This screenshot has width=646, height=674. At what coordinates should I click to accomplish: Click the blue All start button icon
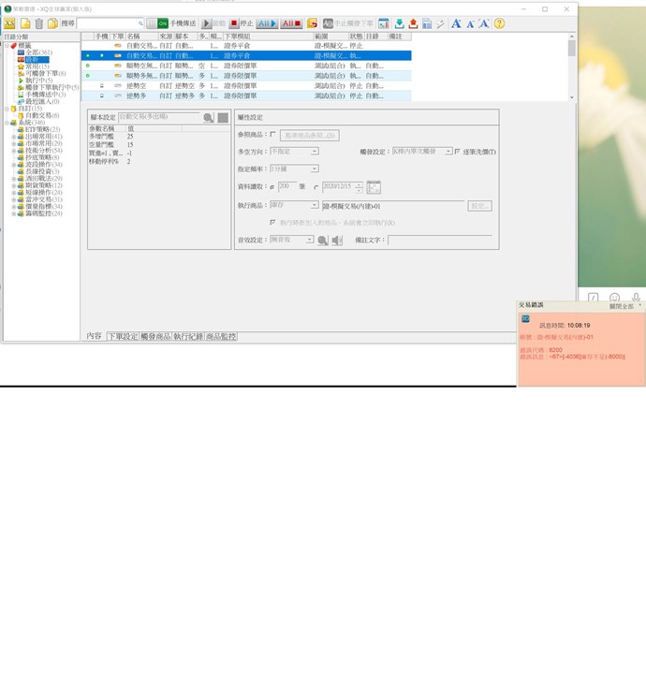[266, 23]
